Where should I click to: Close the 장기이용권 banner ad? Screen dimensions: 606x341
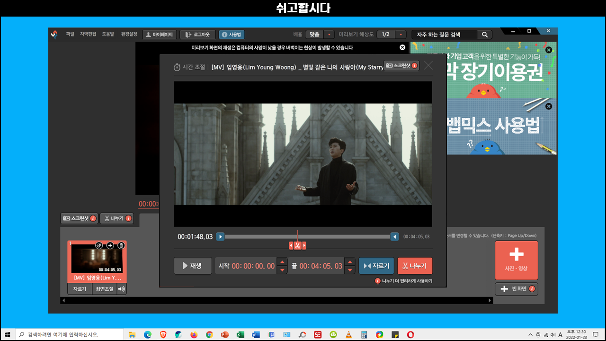(x=549, y=50)
